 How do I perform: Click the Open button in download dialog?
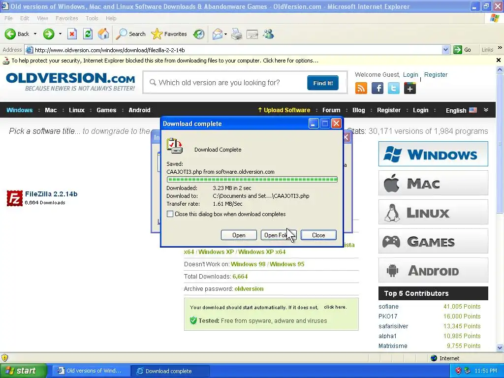239,235
